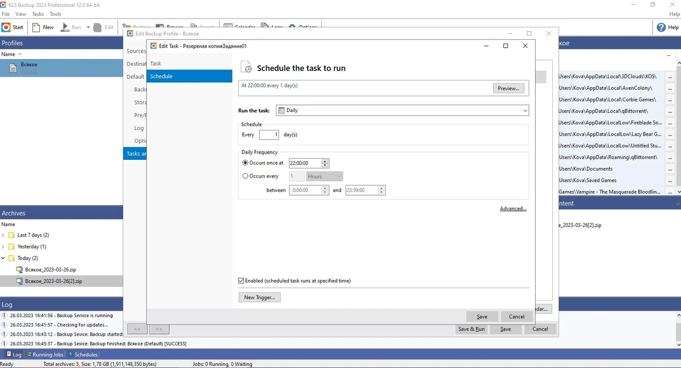The height and width of the screenshot is (368, 681).
Task: Click browse button for Lazy Bear path
Action: pos(670,134)
